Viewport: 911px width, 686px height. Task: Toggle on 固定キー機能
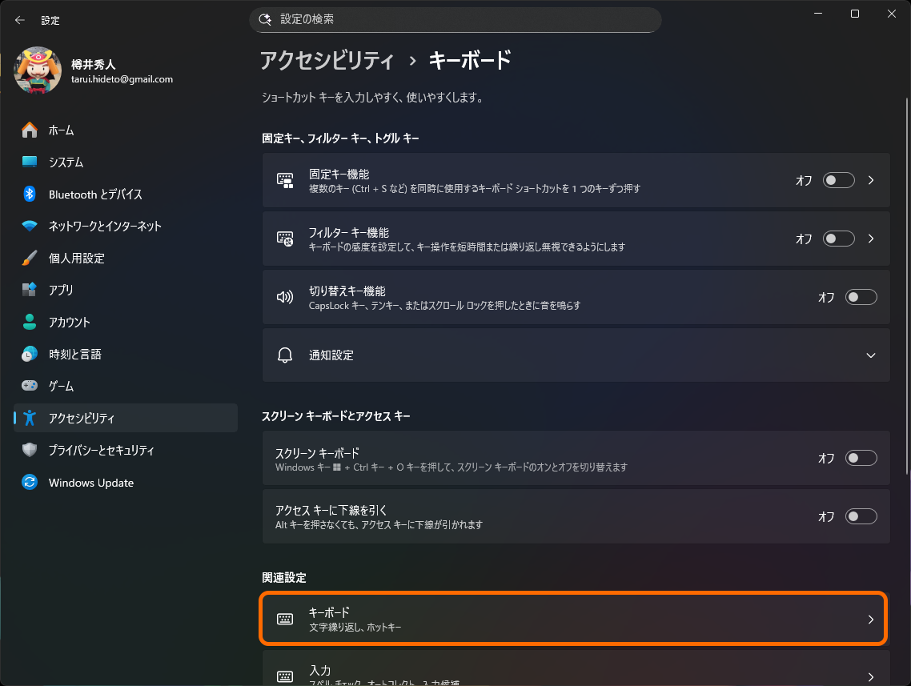pos(838,180)
